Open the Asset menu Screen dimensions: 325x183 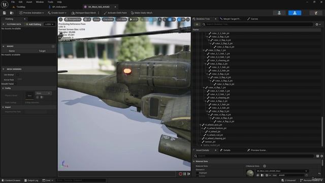(x=29, y=2)
